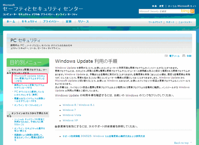Expand the セキュリティ更新プログラム menu plus icon

click(9, 71)
